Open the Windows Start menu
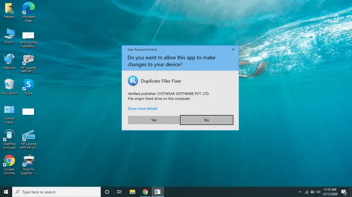The height and width of the screenshot is (197, 352). [6, 192]
